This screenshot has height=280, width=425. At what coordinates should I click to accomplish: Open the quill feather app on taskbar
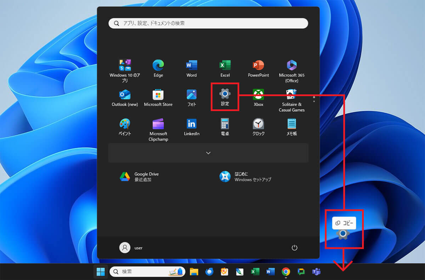(240, 272)
